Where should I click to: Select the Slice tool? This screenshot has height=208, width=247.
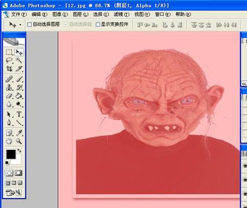pyautogui.click(x=19, y=68)
